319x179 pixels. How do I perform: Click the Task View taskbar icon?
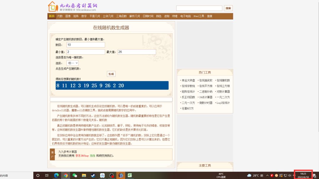coord(47,175)
